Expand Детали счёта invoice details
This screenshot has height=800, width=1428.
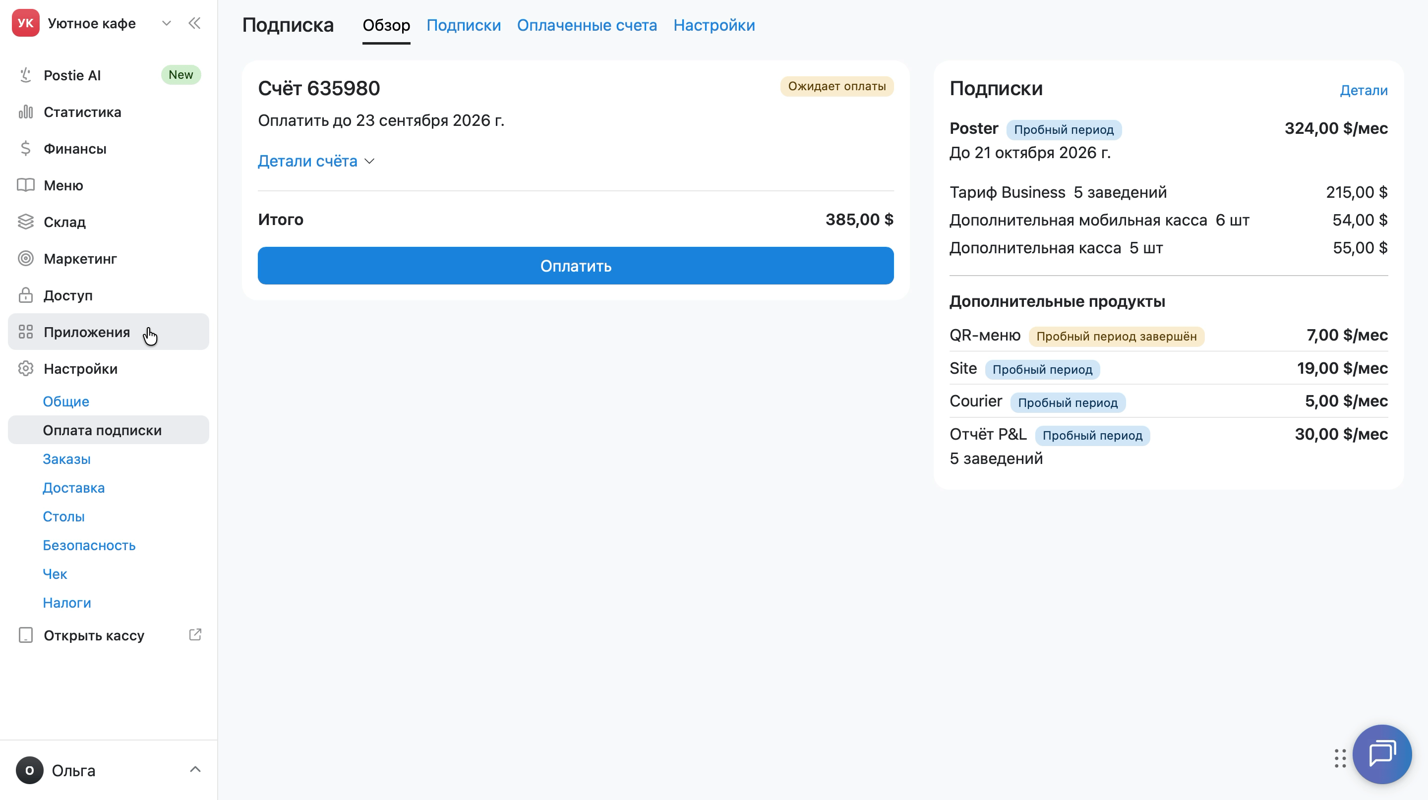tap(316, 161)
